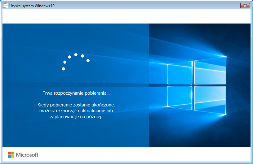This screenshot has width=253, height=164.
Task: Click the "zaplanować je na później." line
Action: click(x=76, y=117)
